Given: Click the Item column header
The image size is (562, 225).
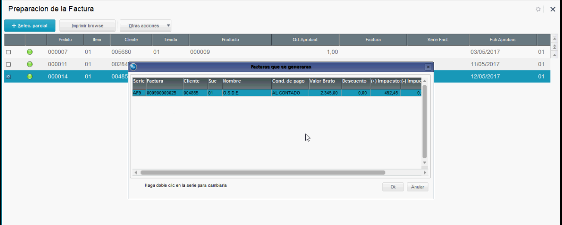Looking at the screenshot, I should [x=97, y=40].
